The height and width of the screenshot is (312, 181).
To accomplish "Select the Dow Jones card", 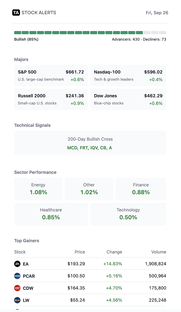I will coord(128,99).
